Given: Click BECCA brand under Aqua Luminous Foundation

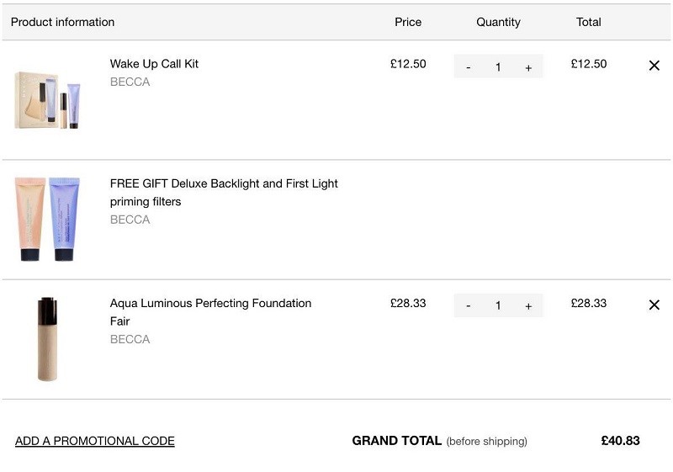Looking at the screenshot, I should pyautogui.click(x=130, y=339).
